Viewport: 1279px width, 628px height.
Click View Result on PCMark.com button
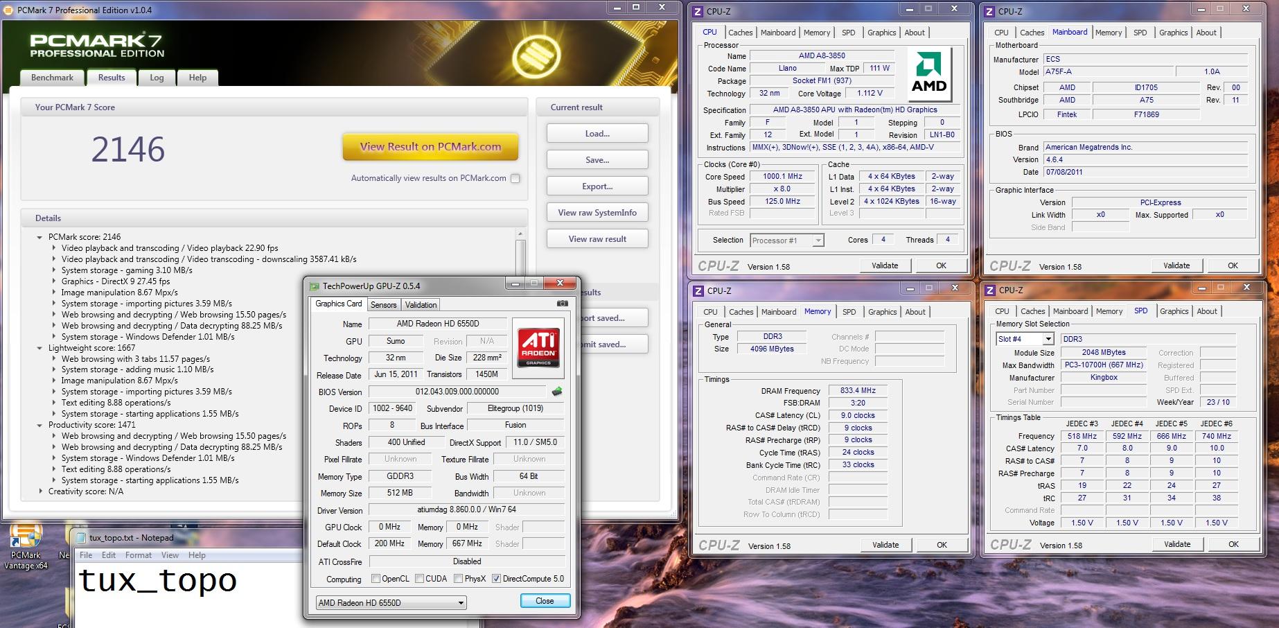pyautogui.click(x=430, y=147)
